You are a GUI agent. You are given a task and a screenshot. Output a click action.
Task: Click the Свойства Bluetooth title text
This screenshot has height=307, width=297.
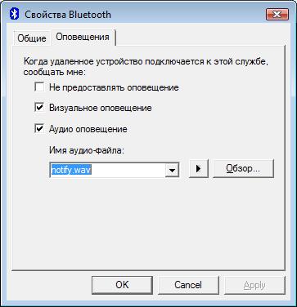68,14
